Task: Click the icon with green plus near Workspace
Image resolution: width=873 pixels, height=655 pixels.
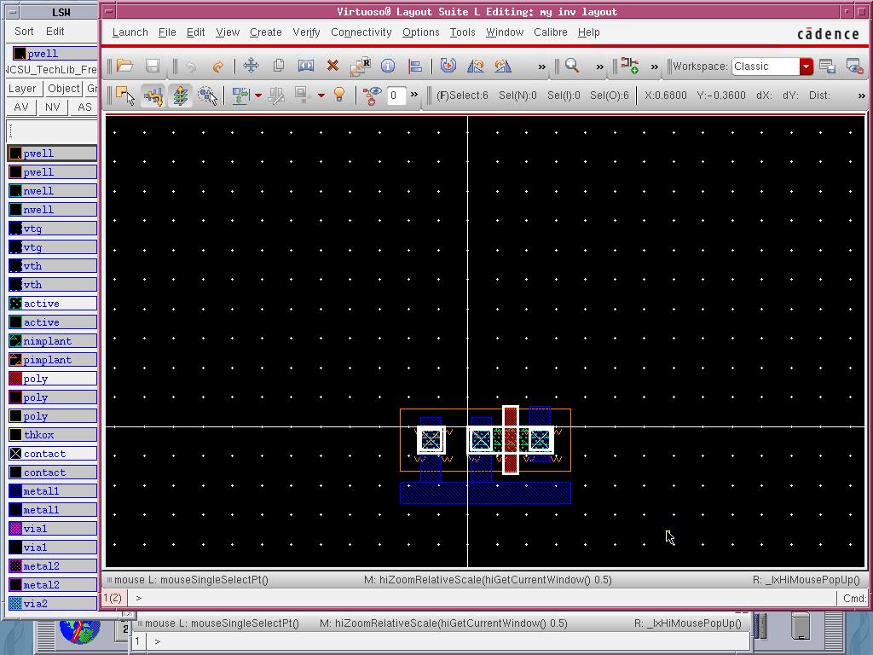Action: pos(630,67)
